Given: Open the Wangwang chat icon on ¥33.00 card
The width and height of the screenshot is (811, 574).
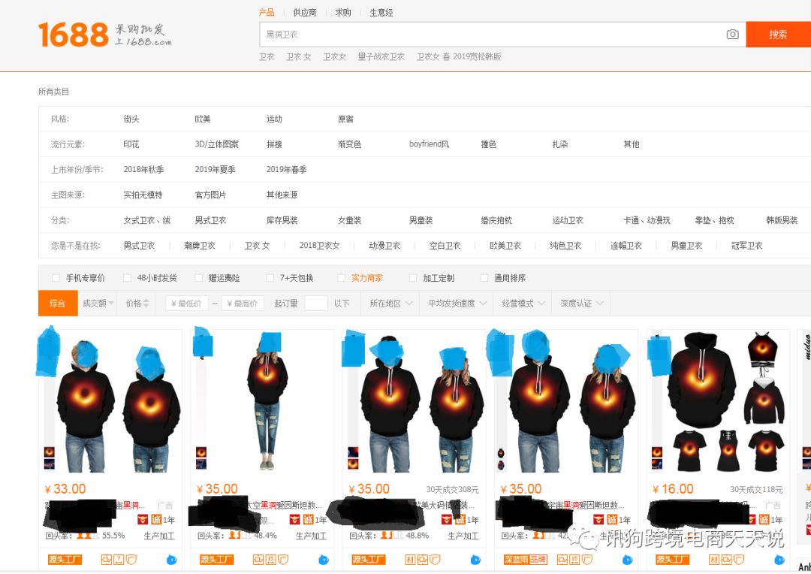Looking at the screenshot, I should pos(172,560).
